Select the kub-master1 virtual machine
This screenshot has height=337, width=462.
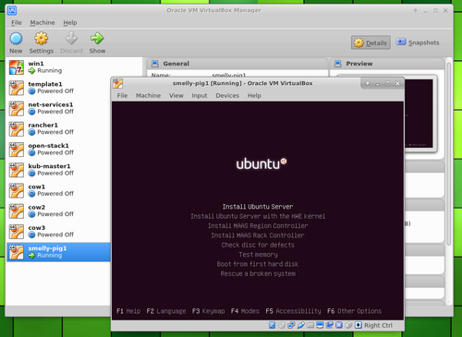tap(58, 170)
